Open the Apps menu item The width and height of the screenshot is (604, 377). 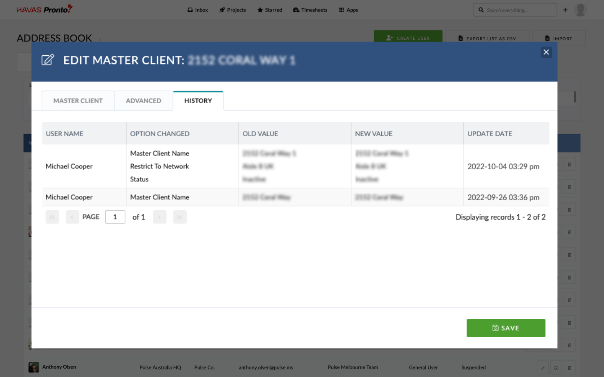click(349, 10)
